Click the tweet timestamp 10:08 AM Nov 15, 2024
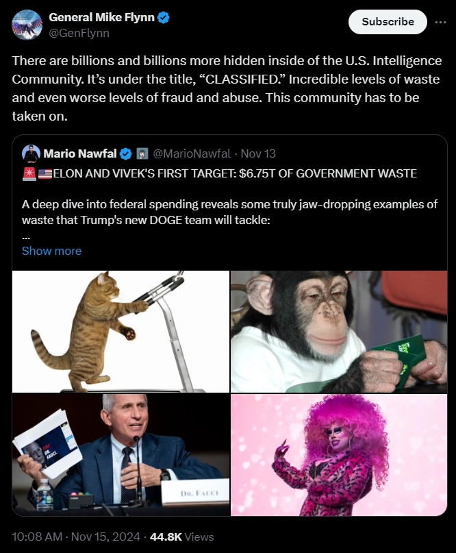 pos(76,537)
